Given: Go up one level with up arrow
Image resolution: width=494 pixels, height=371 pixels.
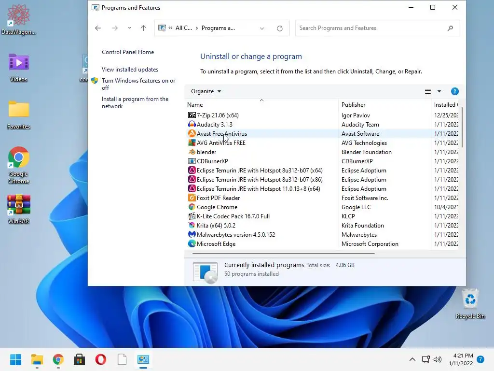Looking at the screenshot, I should click(143, 28).
